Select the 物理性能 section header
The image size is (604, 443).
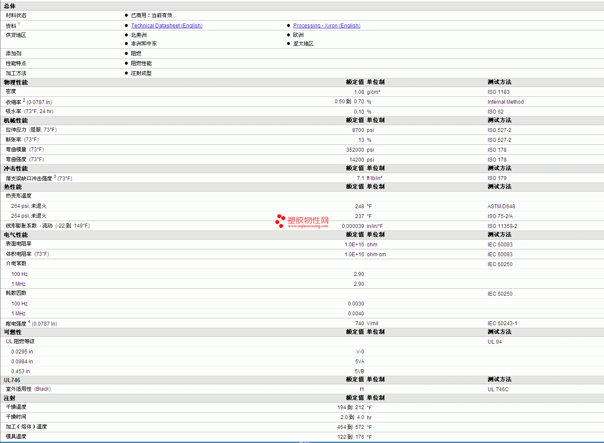[x=16, y=82]
